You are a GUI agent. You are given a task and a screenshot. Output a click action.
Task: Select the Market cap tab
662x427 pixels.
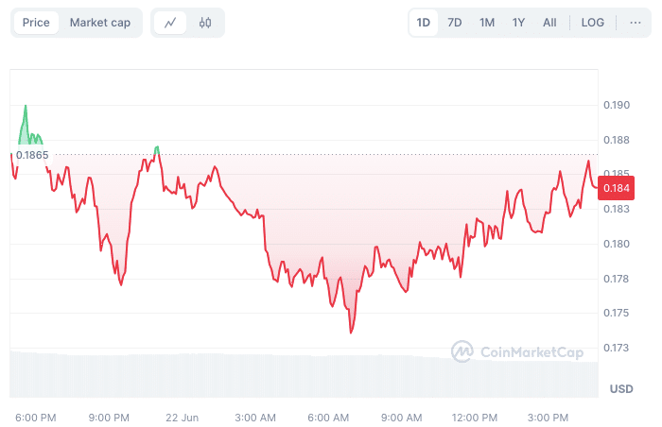100,23
